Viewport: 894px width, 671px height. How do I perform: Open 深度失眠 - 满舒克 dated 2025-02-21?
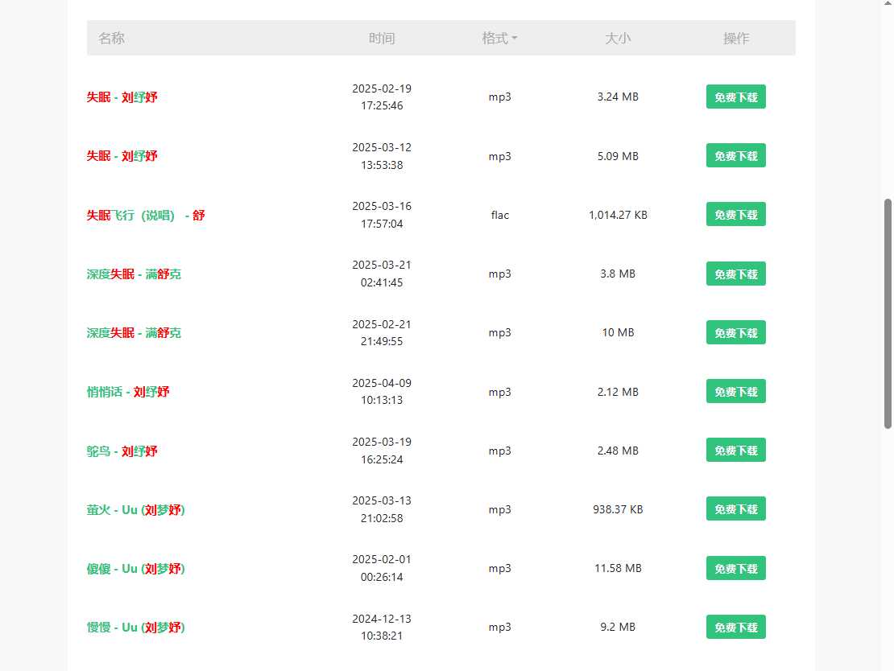(134, 332)
